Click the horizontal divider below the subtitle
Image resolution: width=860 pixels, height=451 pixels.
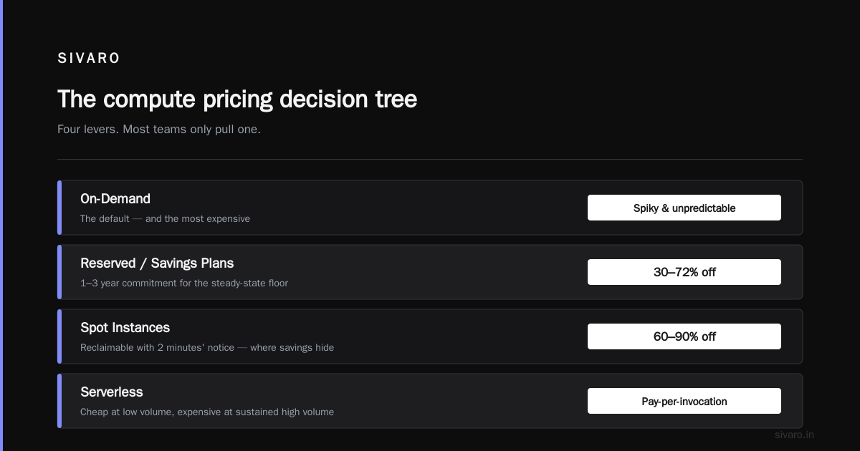click(430, 159)
